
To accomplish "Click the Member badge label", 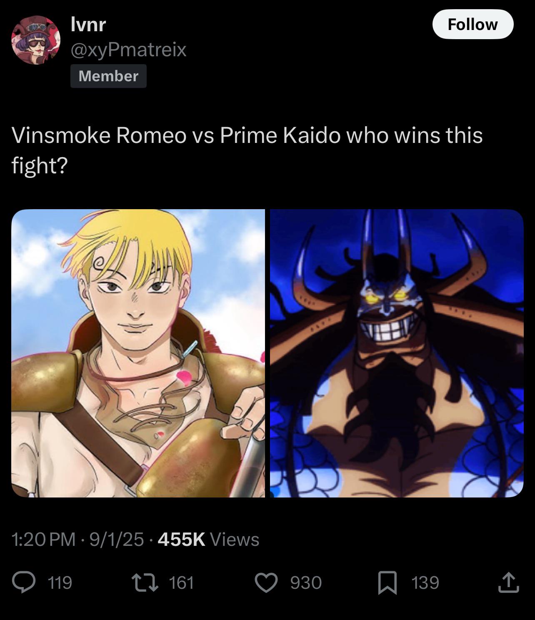I will click(108, 76).
